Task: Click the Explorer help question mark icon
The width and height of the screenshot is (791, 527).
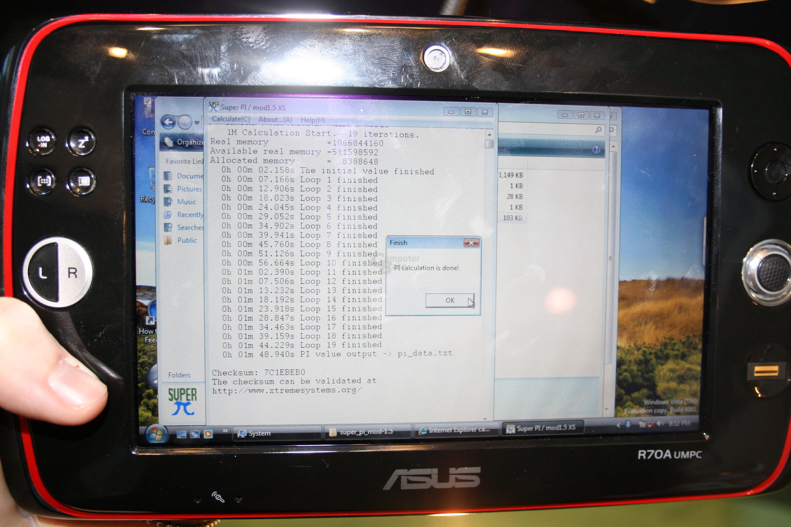Action: pyautogui.click(x=596, y=149)
